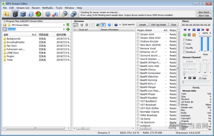Check the Remove Vocal plugin checkbox
The image size is (214, 136).
click(138, 48)
